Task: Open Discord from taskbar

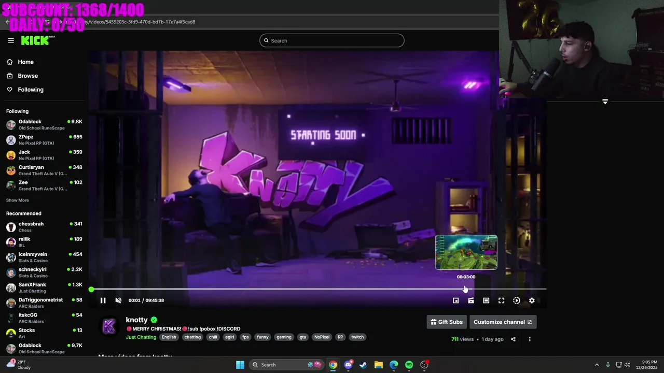Action: pos(348,365)
